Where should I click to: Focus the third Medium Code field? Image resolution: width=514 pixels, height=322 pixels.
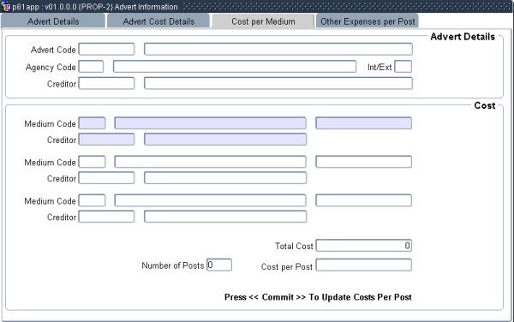(x=93, y=200)
